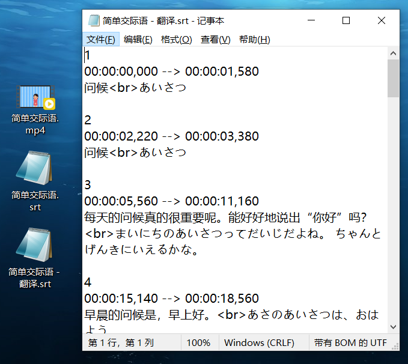Click timestamp 00:00:02,220 --> 00:00:03,380

(171, 136)
